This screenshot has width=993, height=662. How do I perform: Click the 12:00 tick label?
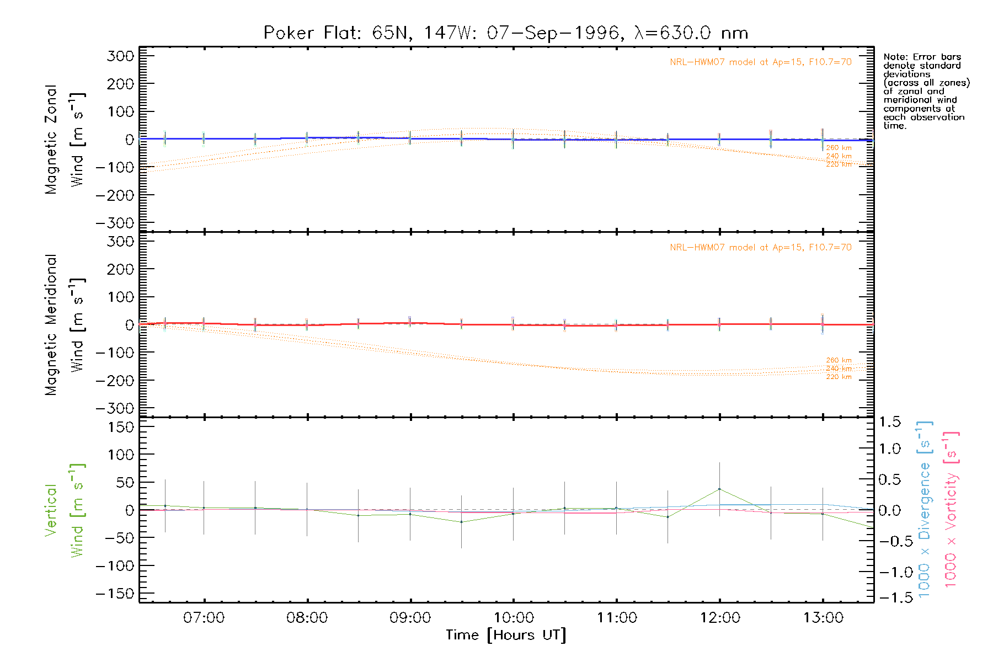pyautogui.click(x=720, y=618)
